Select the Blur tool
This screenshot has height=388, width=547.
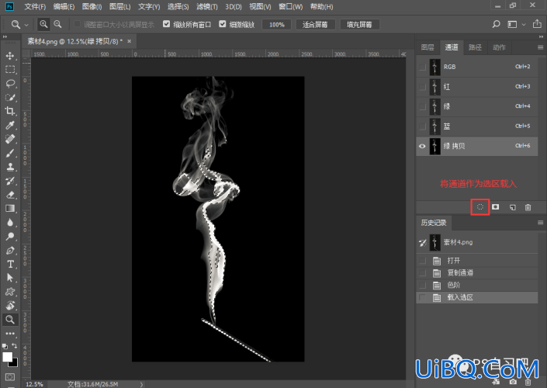pos(10,222)
